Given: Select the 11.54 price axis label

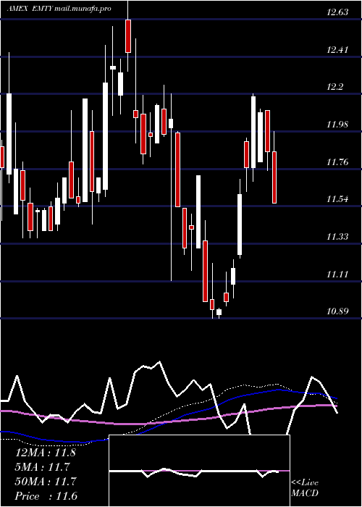Looking at the screenshot, I should (x=337, y=199).
